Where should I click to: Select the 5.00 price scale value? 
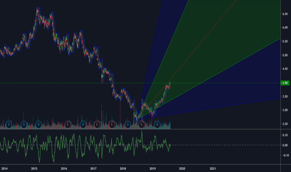point(285,55)
